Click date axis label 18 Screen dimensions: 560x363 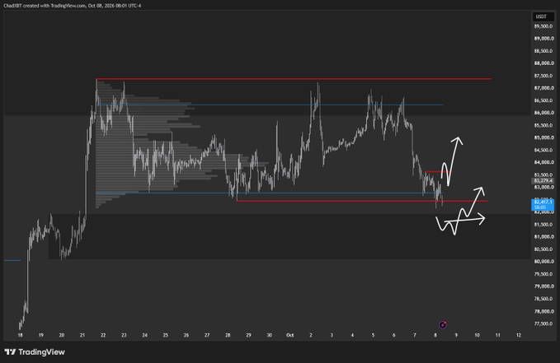(x=20, y=335)
